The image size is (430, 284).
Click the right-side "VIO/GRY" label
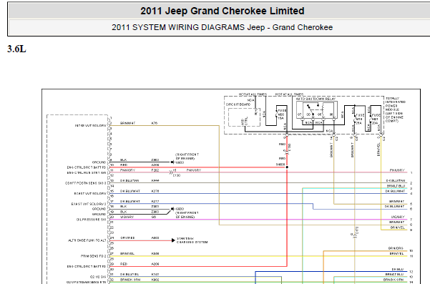click(398, 217)
